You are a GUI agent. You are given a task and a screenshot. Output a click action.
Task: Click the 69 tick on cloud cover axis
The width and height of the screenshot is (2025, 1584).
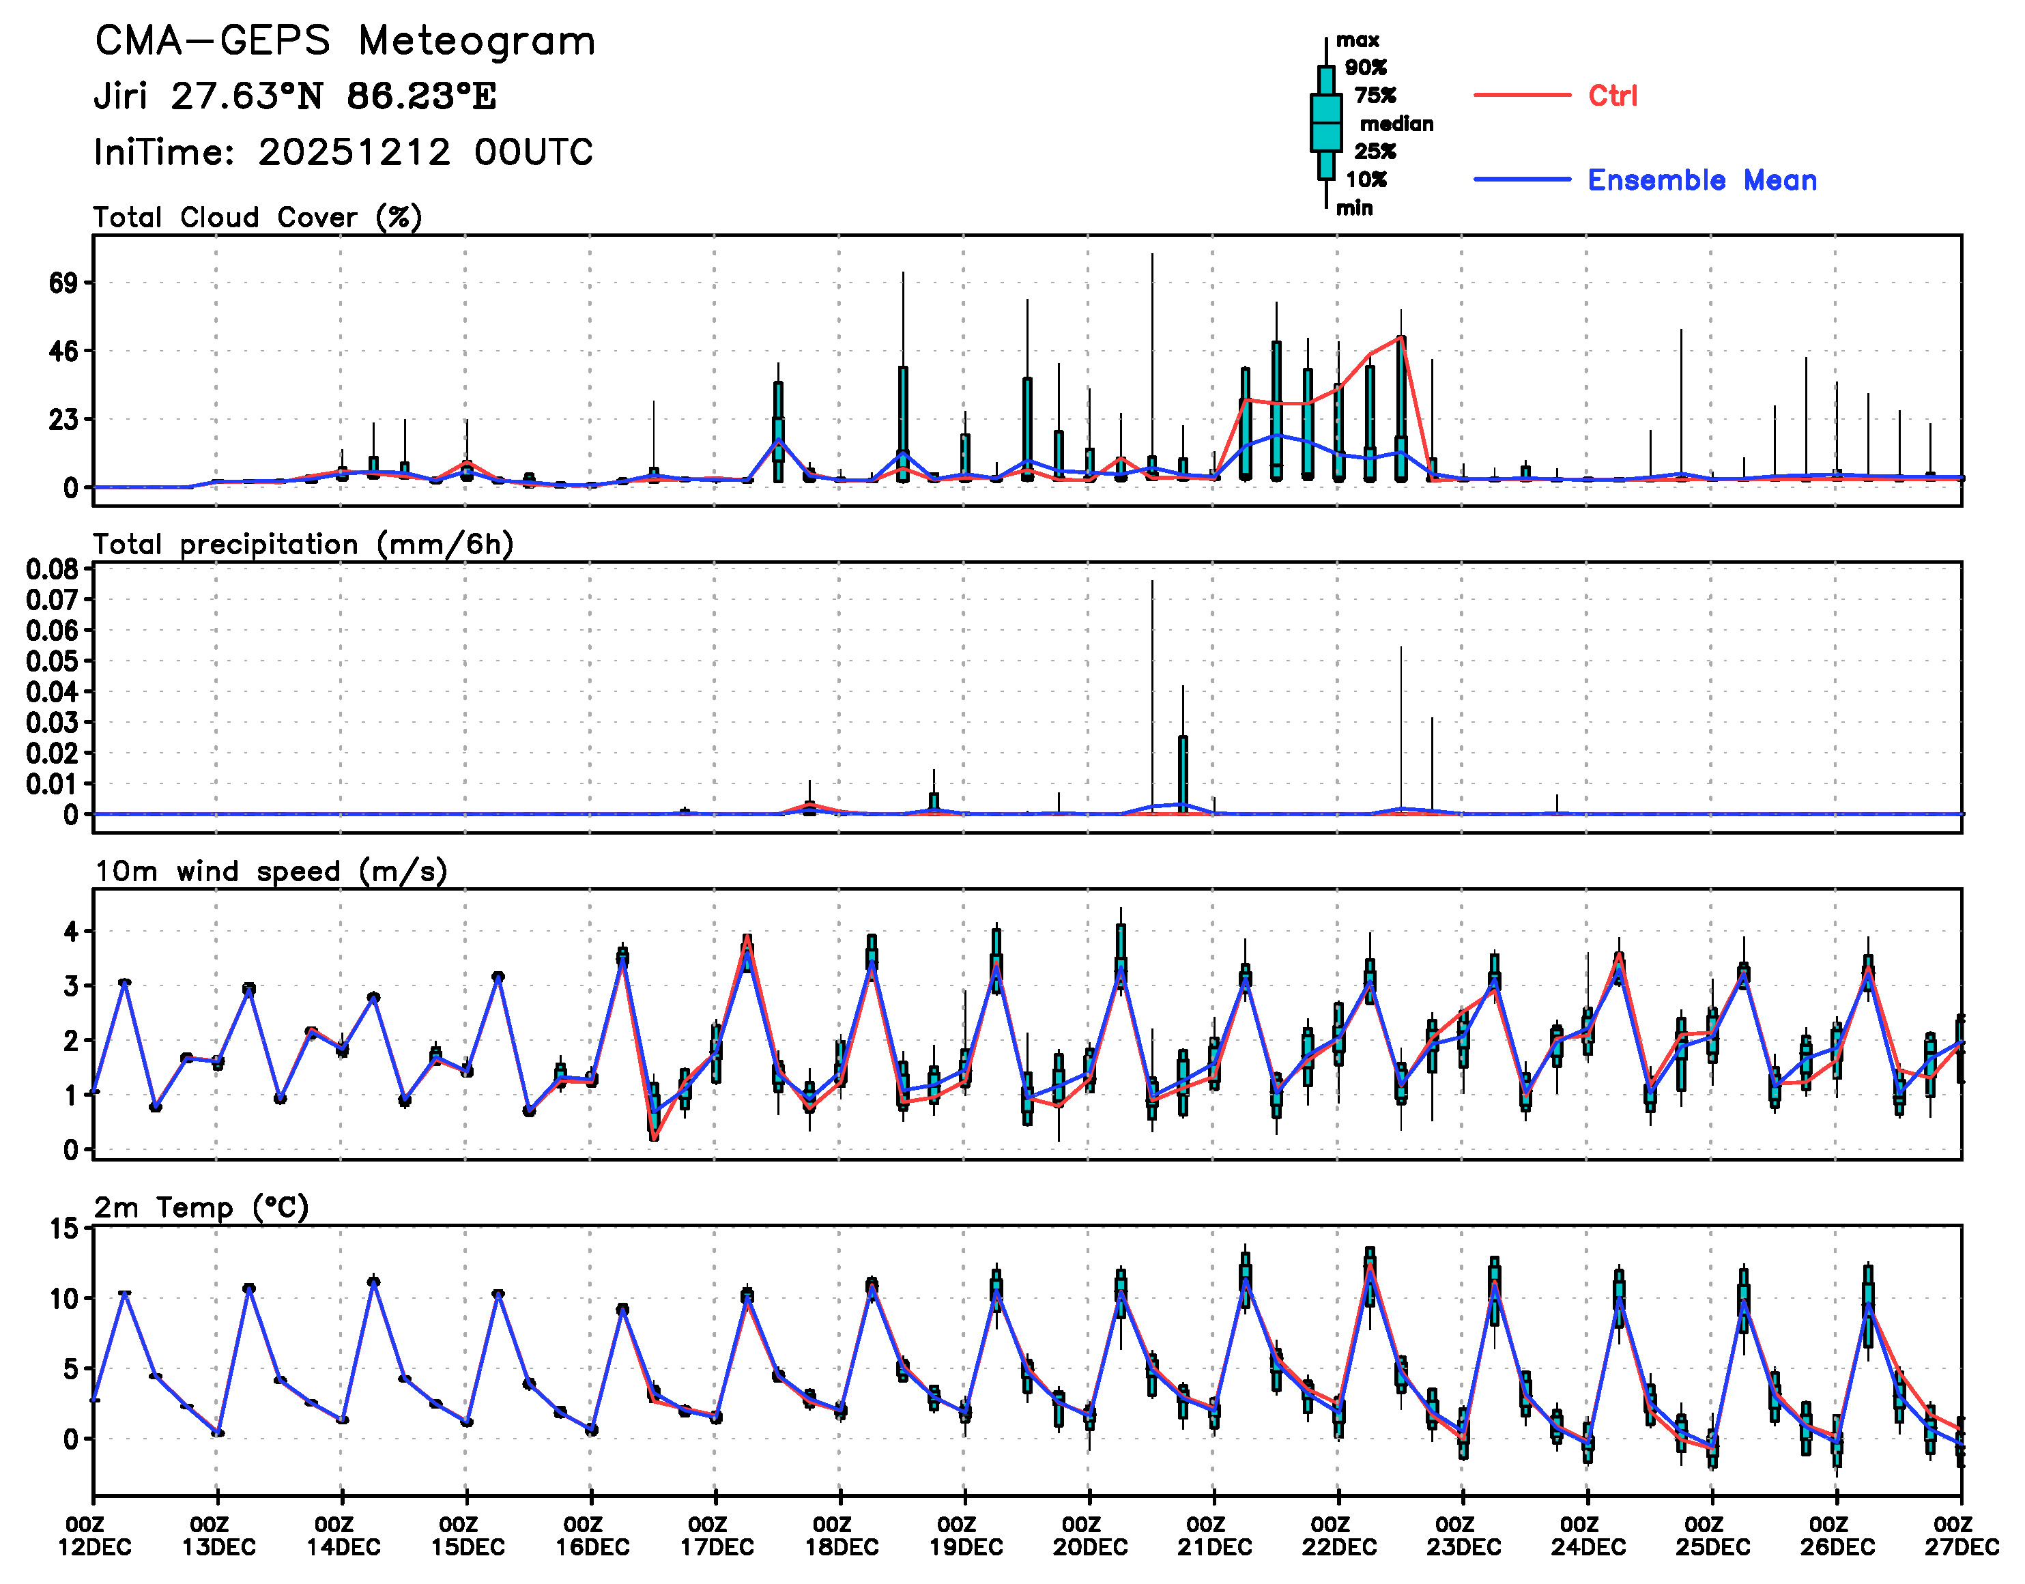[65, 283]
